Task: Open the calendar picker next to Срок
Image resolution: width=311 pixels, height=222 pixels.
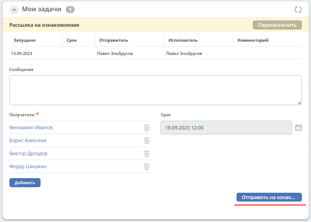Action: point(299,128)
